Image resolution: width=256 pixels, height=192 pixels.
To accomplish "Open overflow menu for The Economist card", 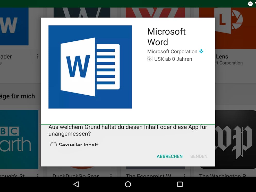I will click(184, 175).
